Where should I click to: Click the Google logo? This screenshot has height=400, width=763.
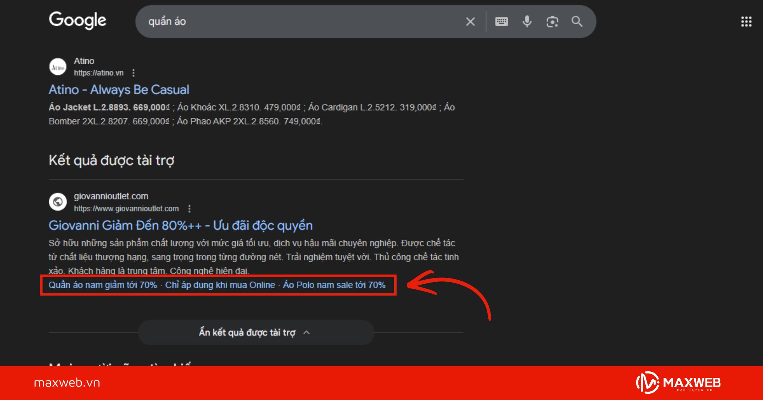[78, 20]
